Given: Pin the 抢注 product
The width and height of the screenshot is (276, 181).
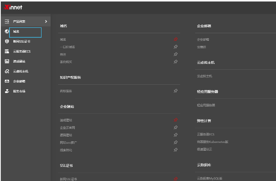Looking at the screenshot, I should 176,54.
